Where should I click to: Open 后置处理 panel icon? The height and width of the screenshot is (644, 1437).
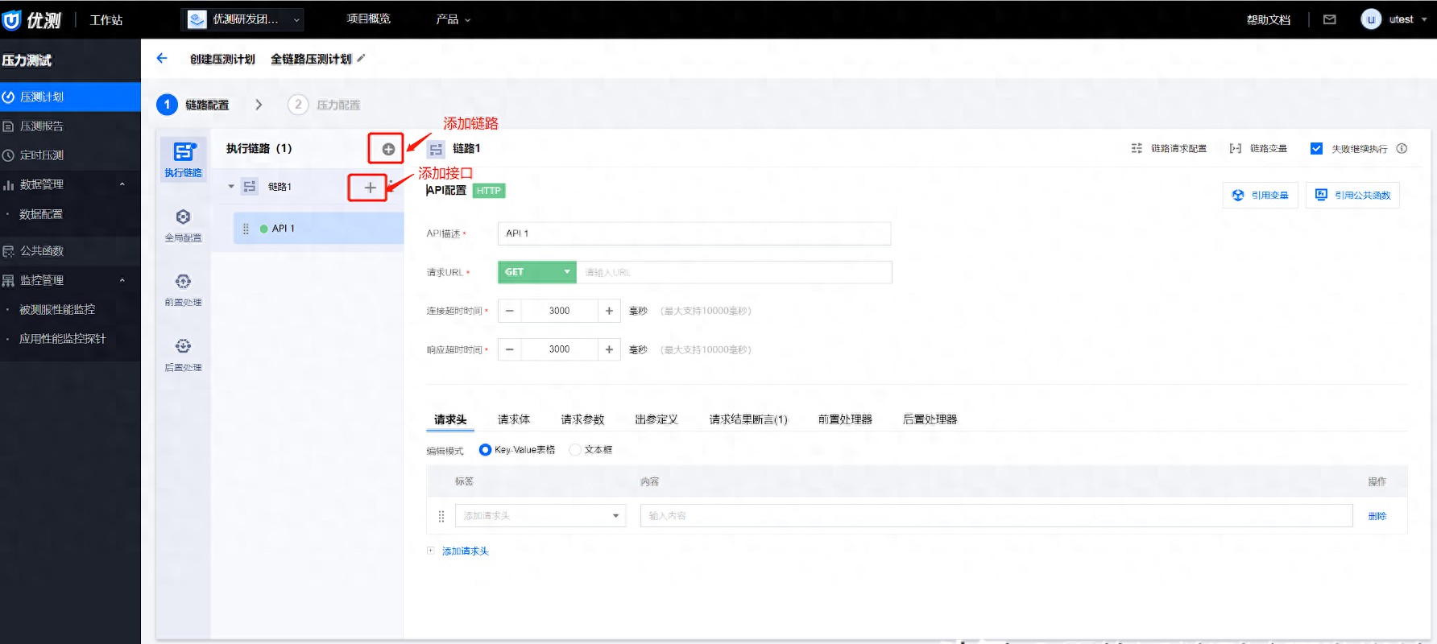point(184,354)
